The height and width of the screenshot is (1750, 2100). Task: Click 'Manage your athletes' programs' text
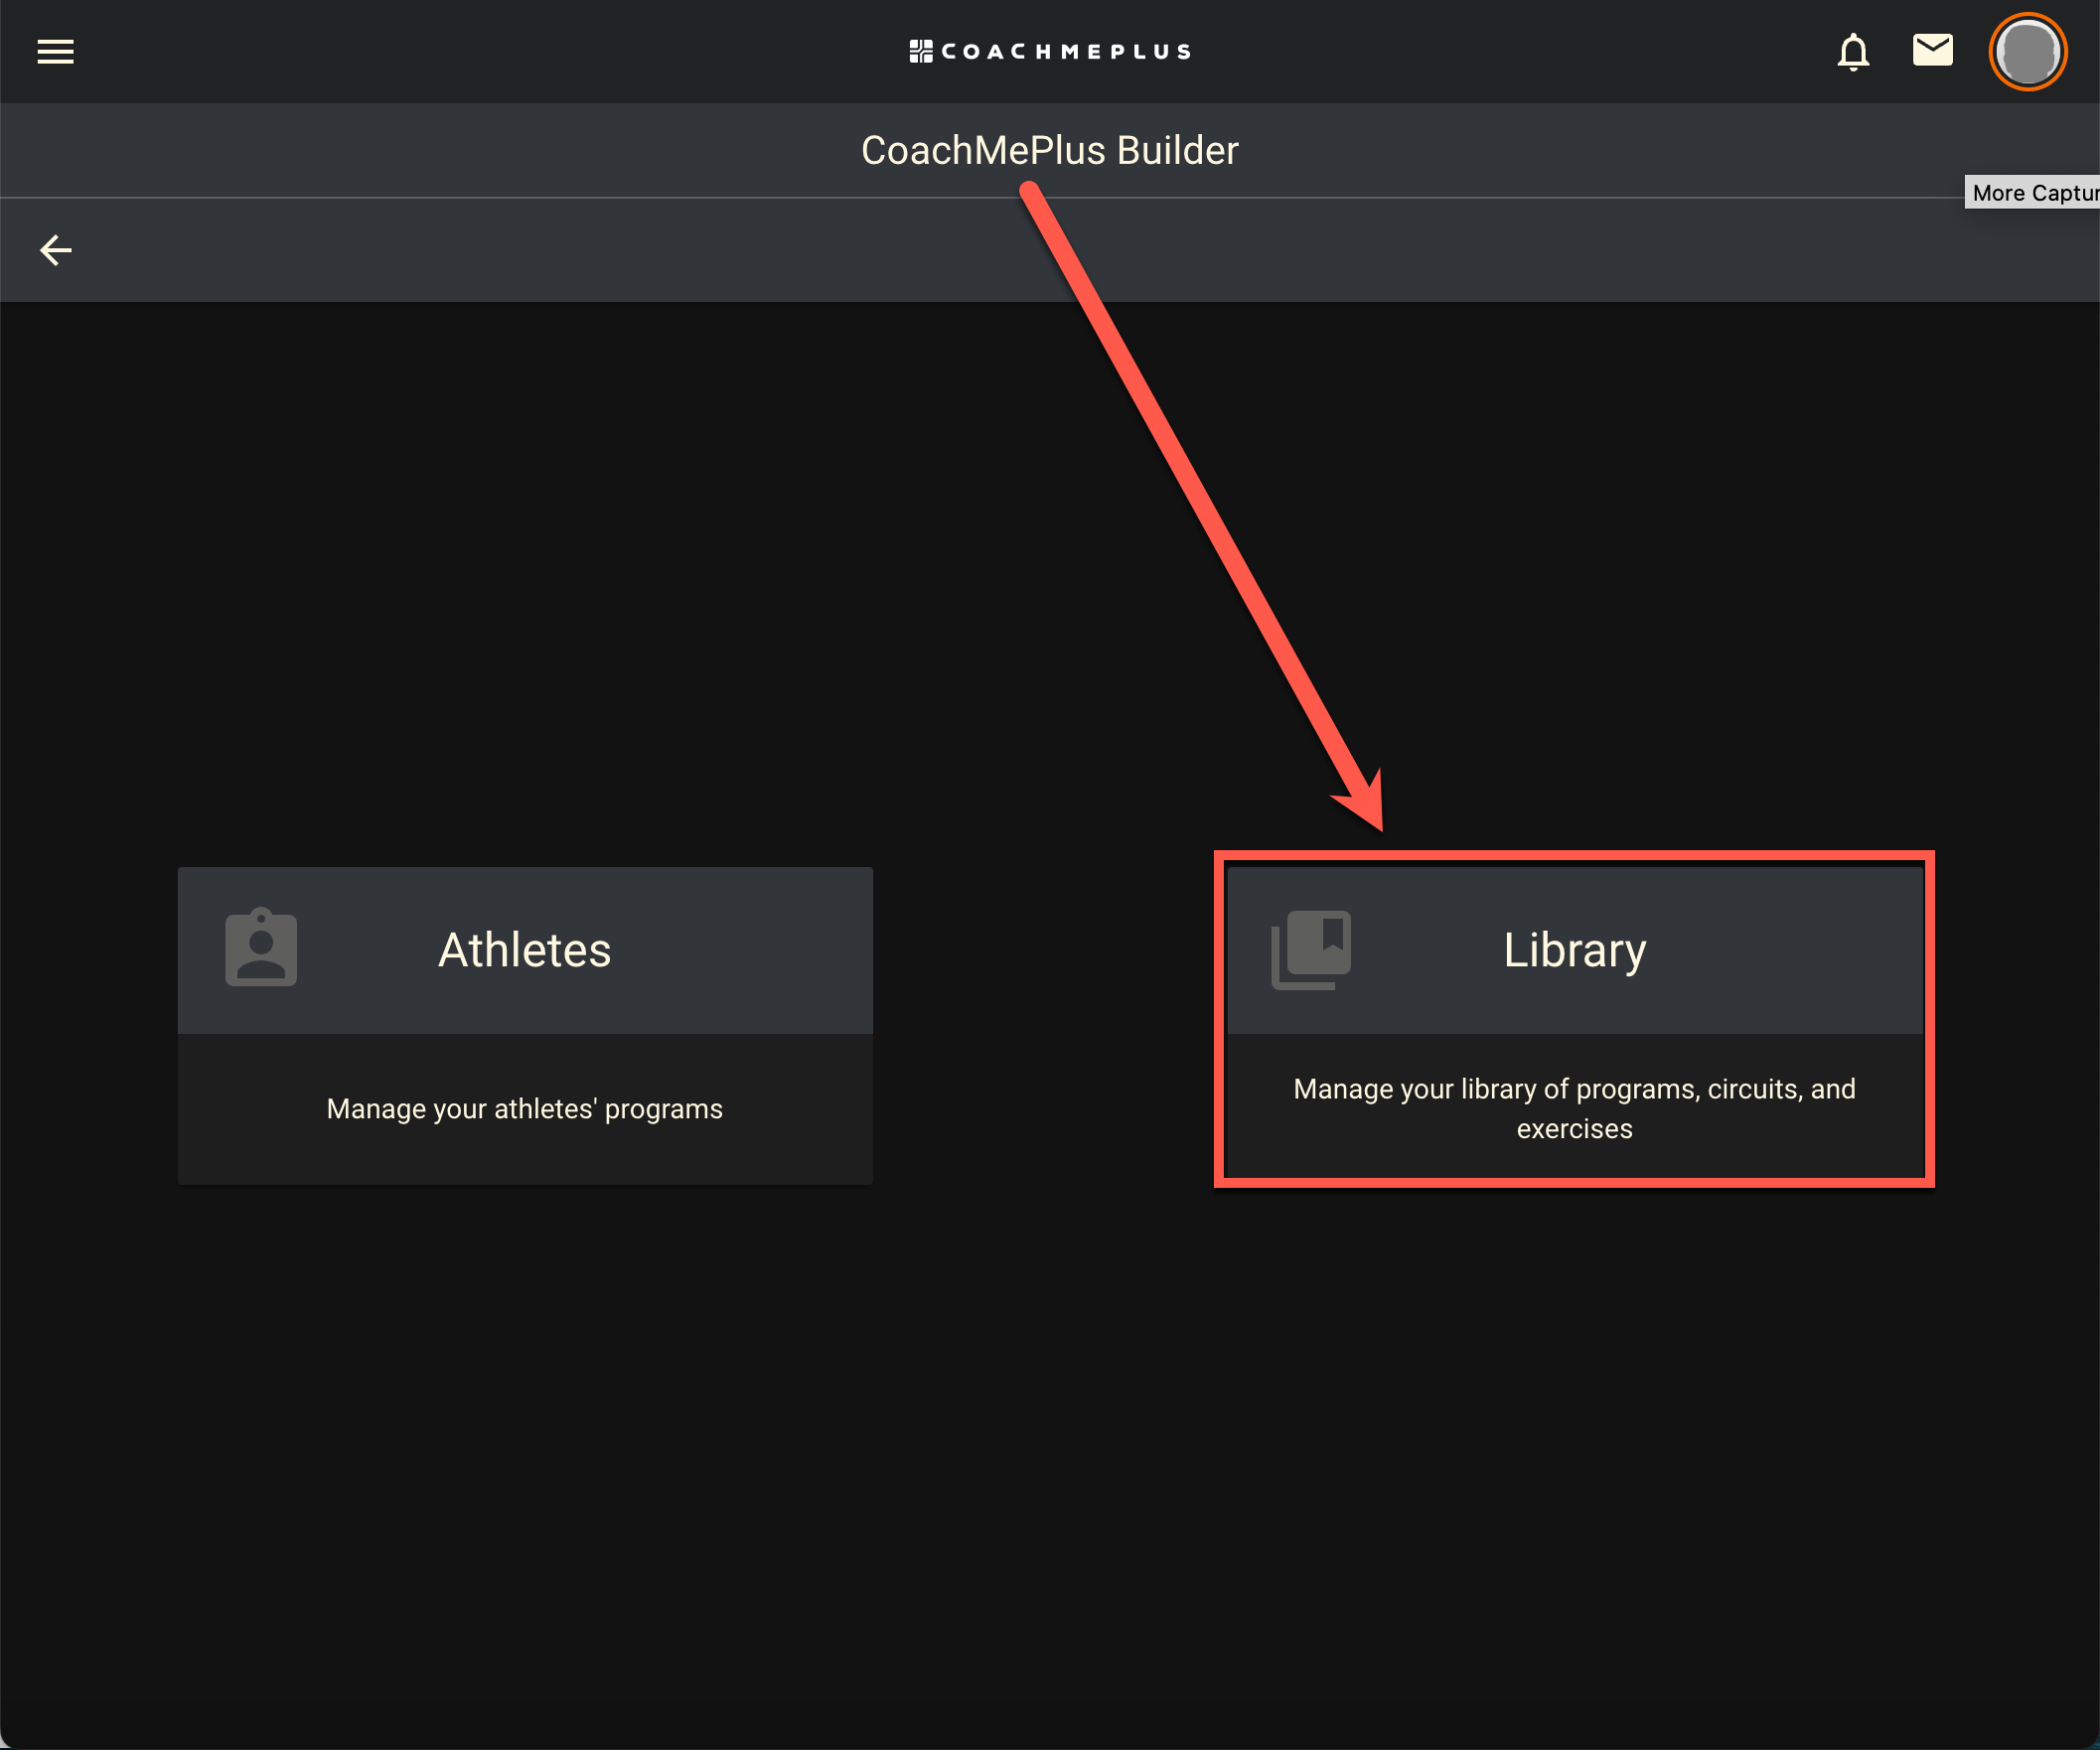525,1108
